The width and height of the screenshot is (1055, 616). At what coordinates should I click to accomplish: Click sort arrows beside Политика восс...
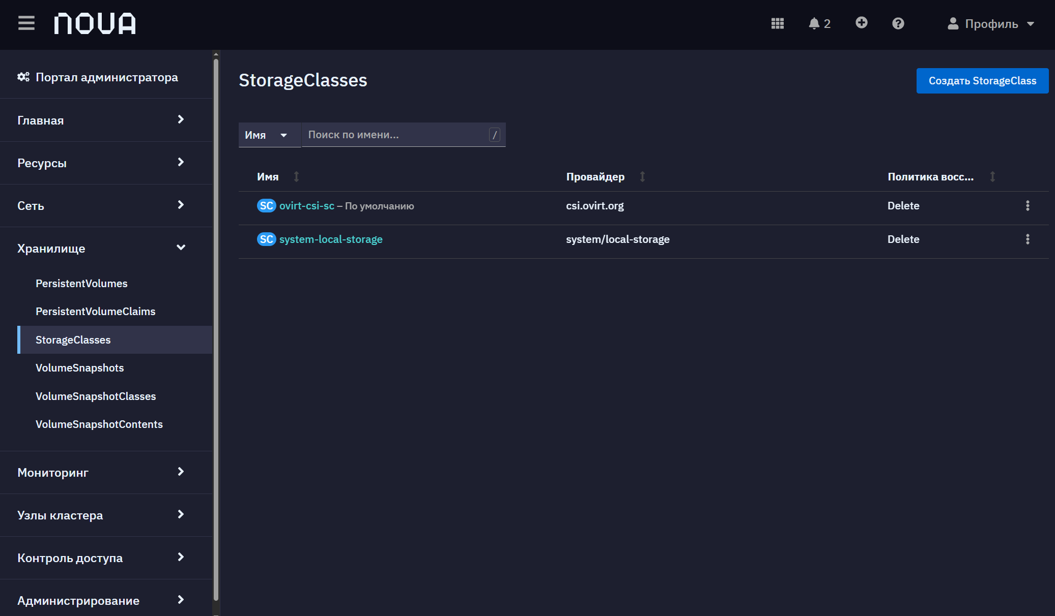click(992, 176)
